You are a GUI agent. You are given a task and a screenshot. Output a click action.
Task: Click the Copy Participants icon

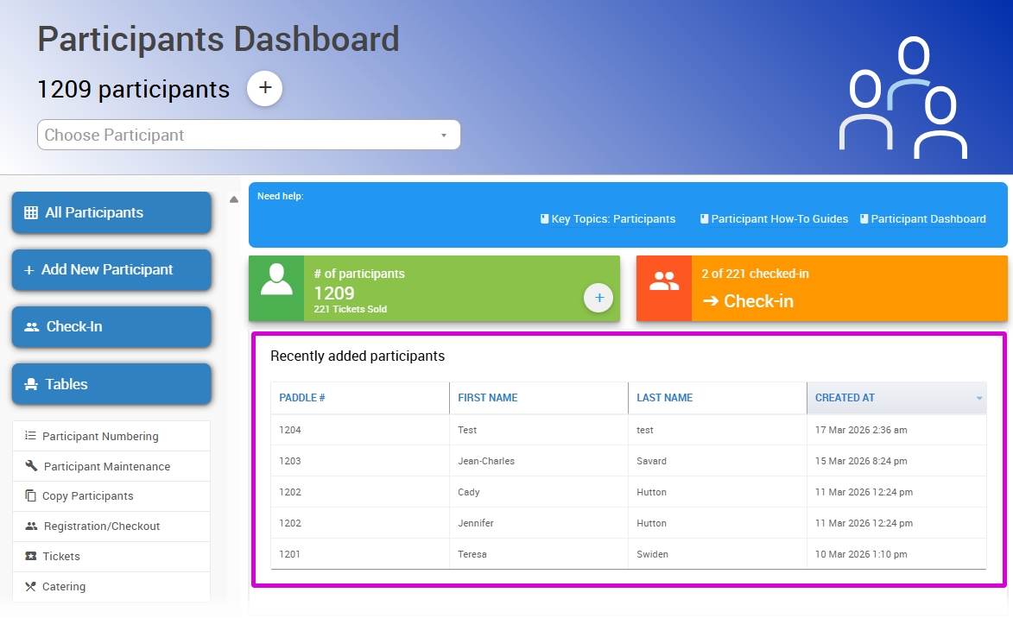point(31,496)
